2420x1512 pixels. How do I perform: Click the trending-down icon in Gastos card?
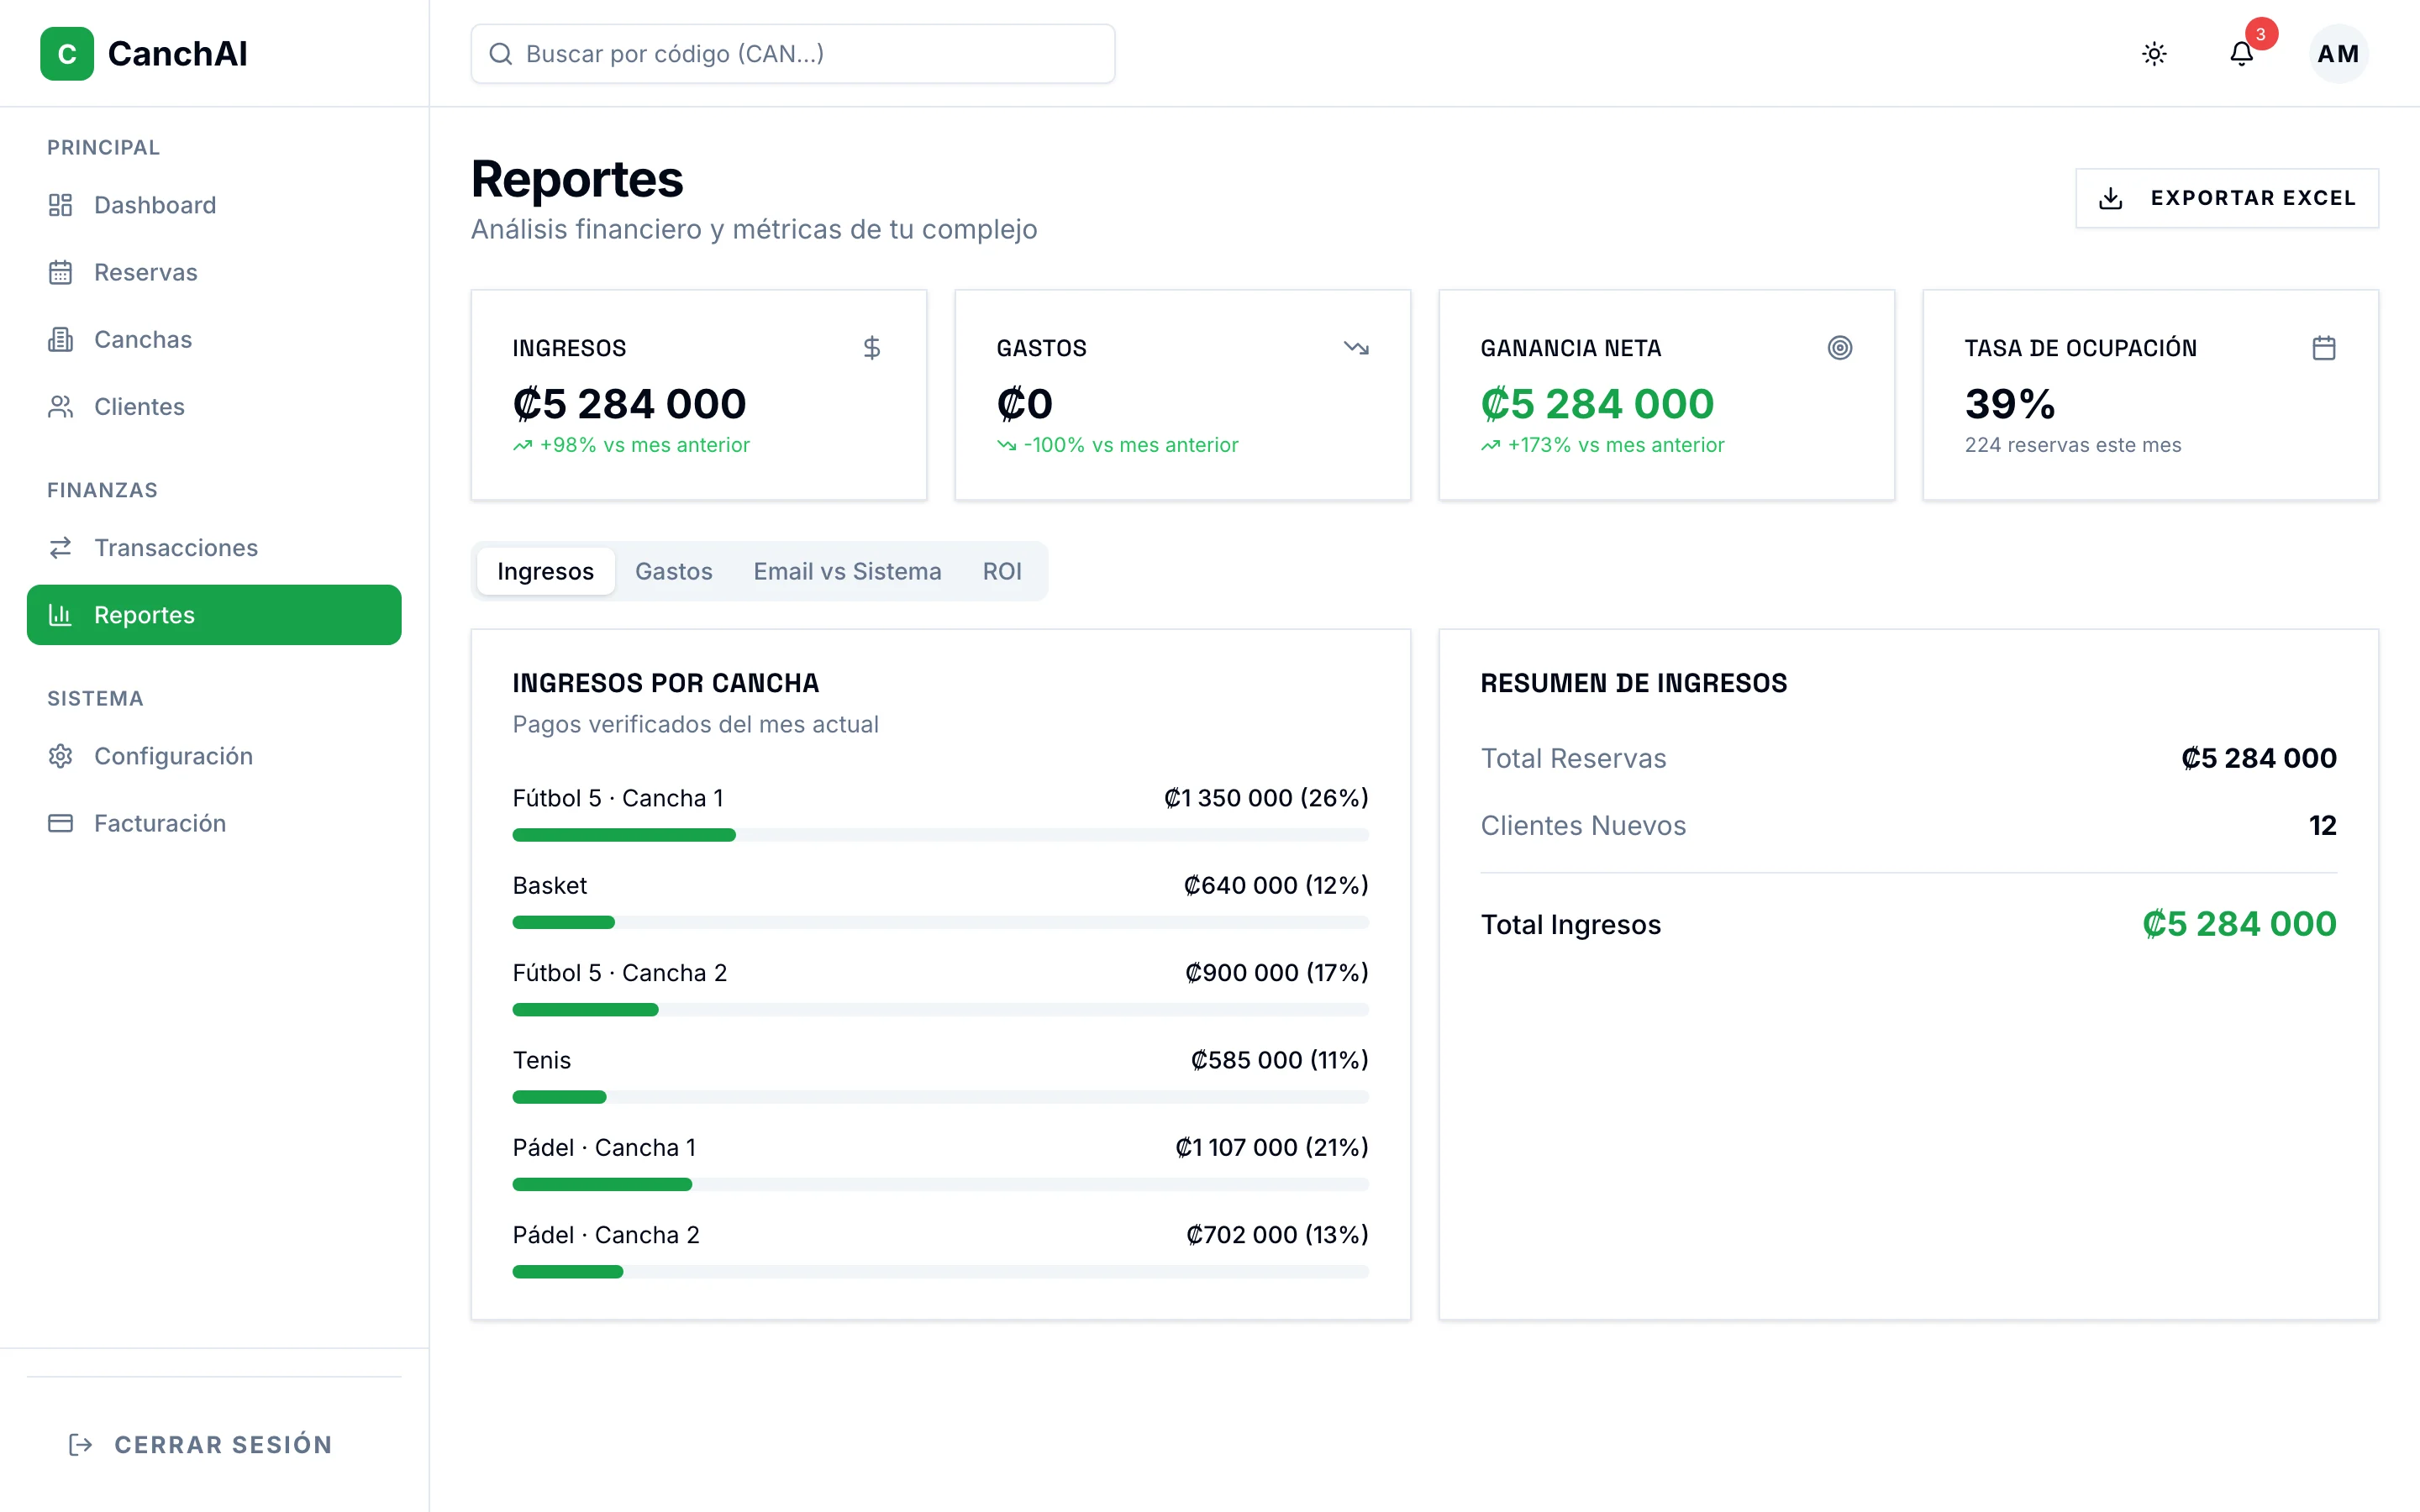tap(1355, 347)
